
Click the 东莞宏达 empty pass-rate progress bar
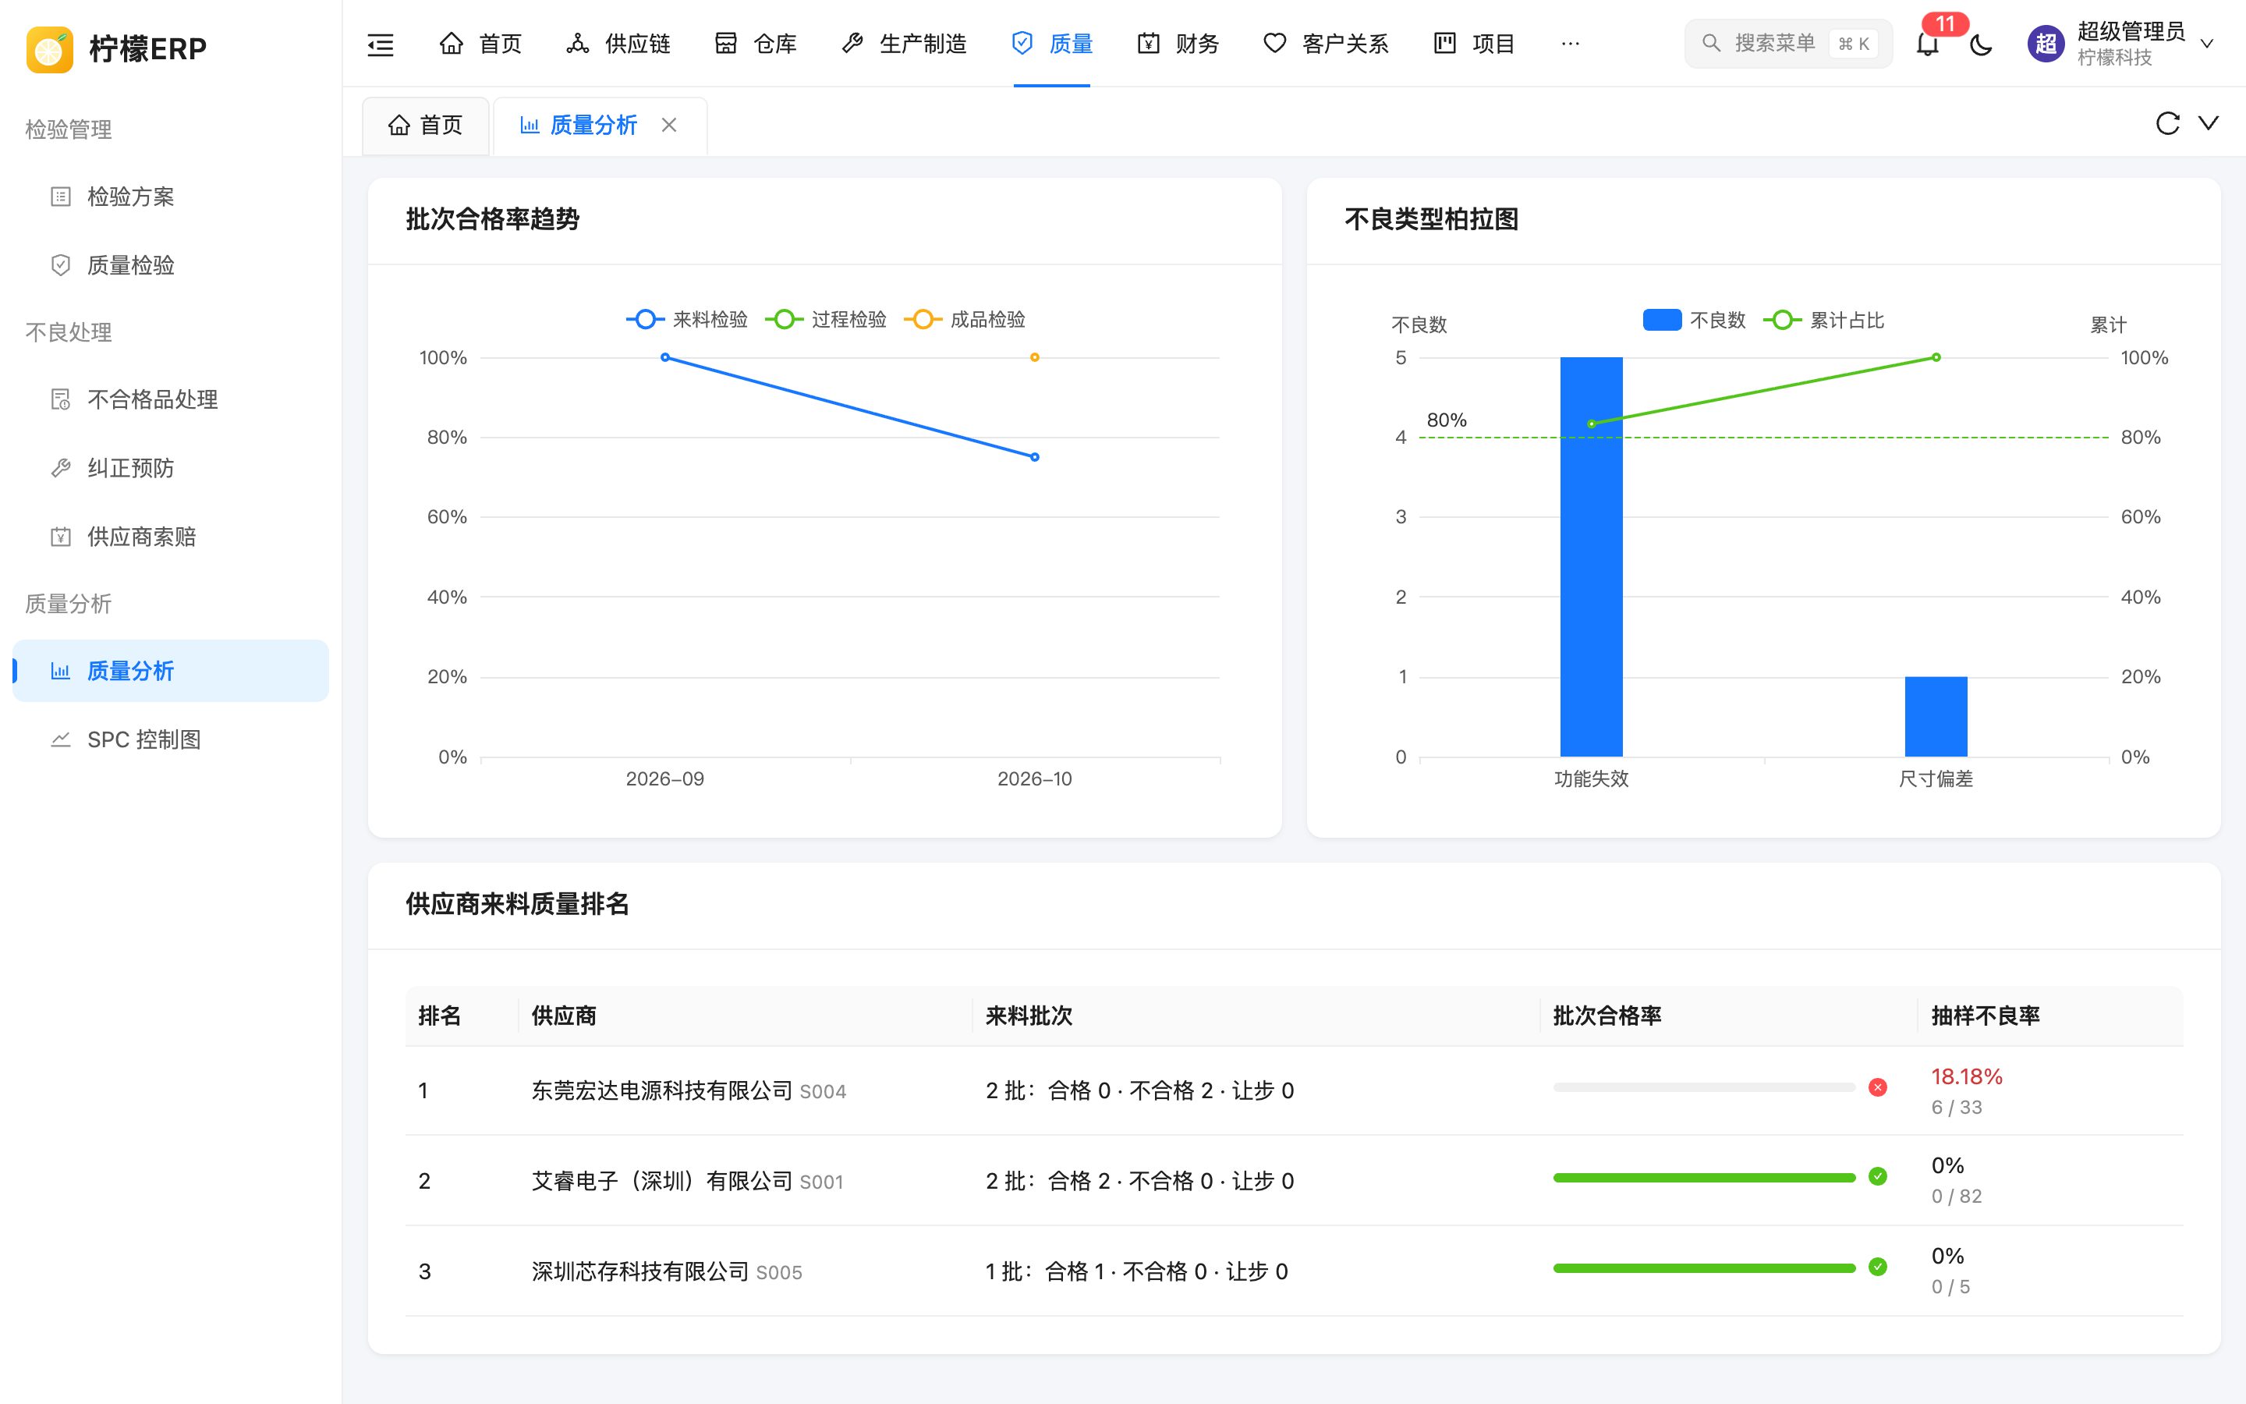tap(1704, 1087)
